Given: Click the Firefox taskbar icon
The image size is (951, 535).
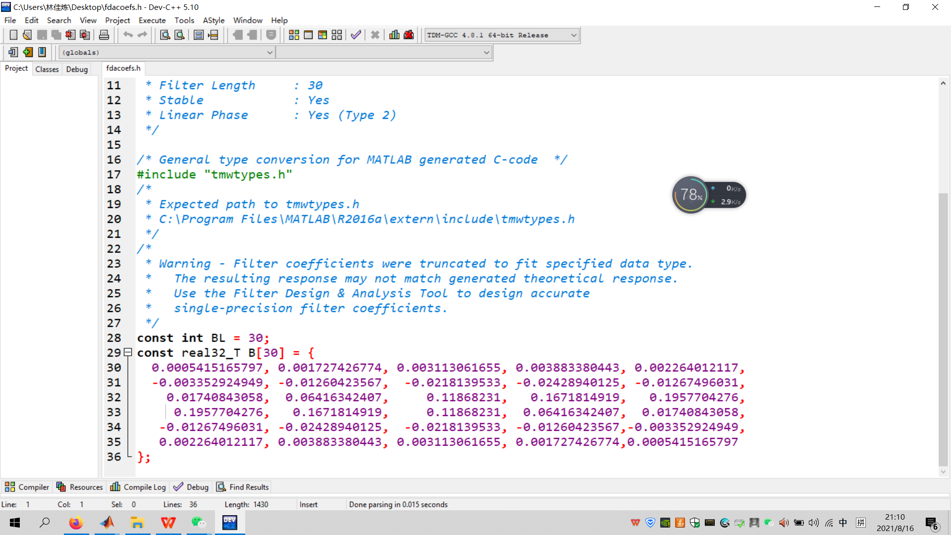Looking at the screenshot, I should [x=76, y=523].
